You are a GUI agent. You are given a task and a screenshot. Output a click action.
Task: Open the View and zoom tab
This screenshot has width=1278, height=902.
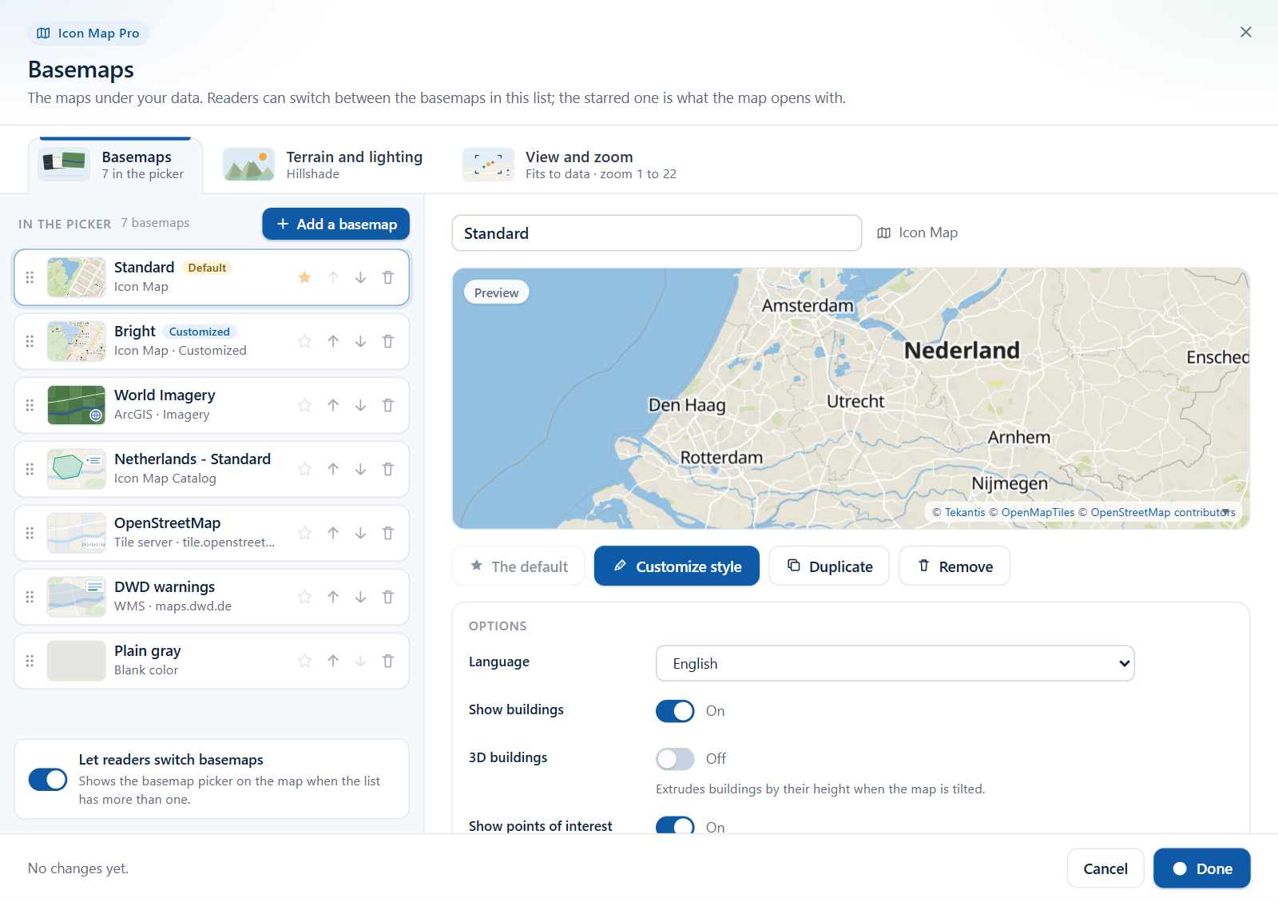570,165
